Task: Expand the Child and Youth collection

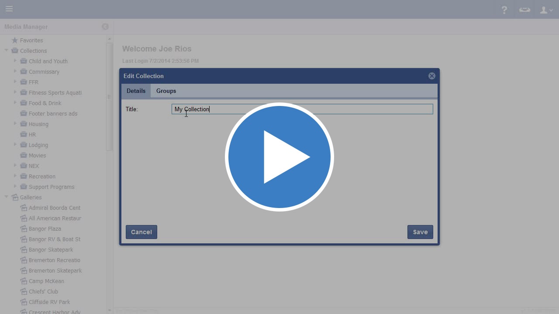Action: pyautogui.click(x=15, y=61)
